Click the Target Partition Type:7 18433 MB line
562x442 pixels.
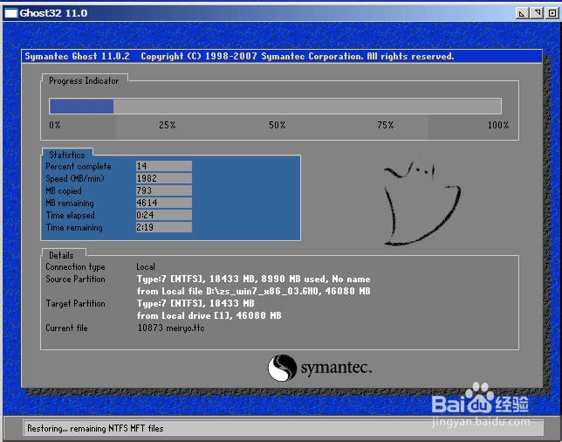195,303
